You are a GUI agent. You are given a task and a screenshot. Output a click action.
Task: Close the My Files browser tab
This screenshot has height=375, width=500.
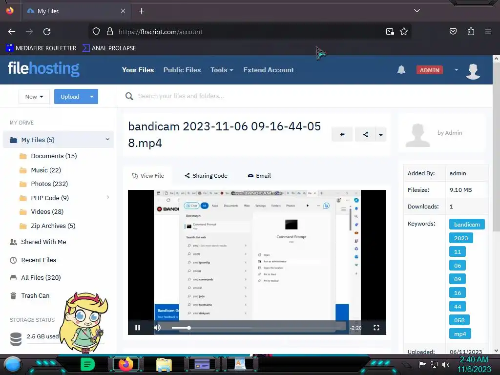tap(123, 11)
